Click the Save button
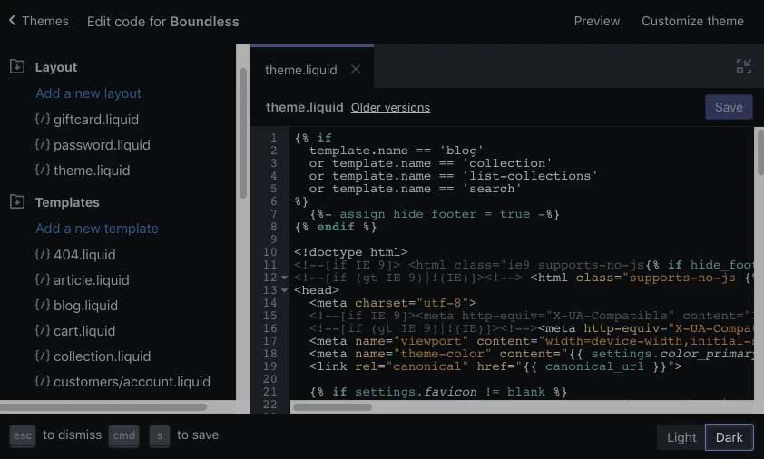The width and height of the screenshot is (764, 459). click(x=729, y=107)
